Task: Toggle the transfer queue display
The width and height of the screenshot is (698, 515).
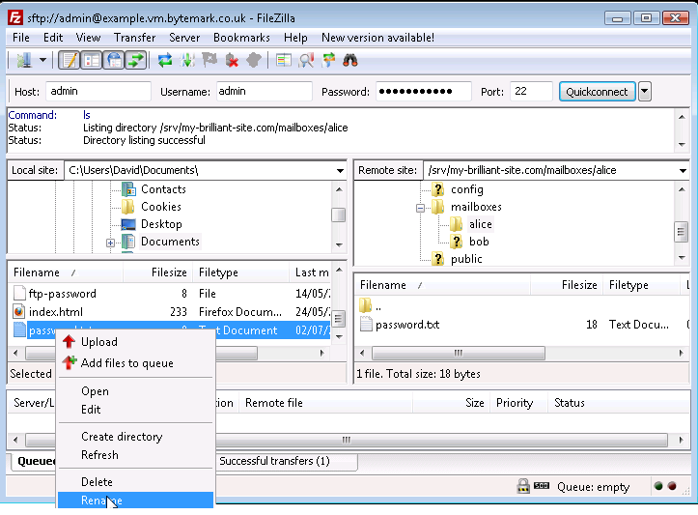Action: [136, 60]
